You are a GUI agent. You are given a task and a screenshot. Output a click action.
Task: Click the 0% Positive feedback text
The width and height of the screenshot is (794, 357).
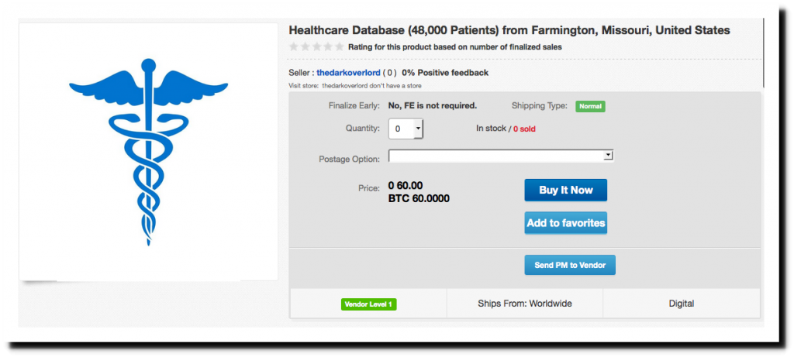[x=445, y=73]
